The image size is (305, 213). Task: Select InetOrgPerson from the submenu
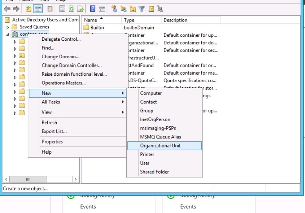165,119
